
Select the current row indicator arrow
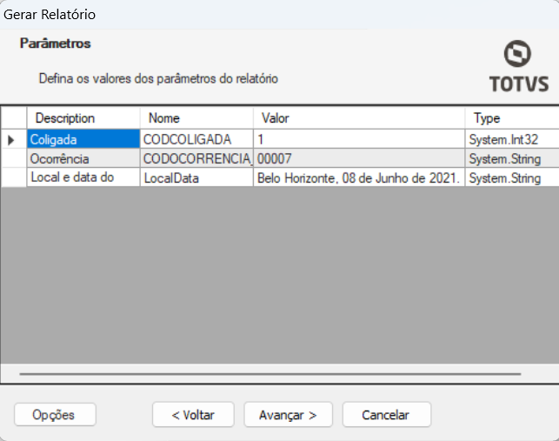click(13, 139)
